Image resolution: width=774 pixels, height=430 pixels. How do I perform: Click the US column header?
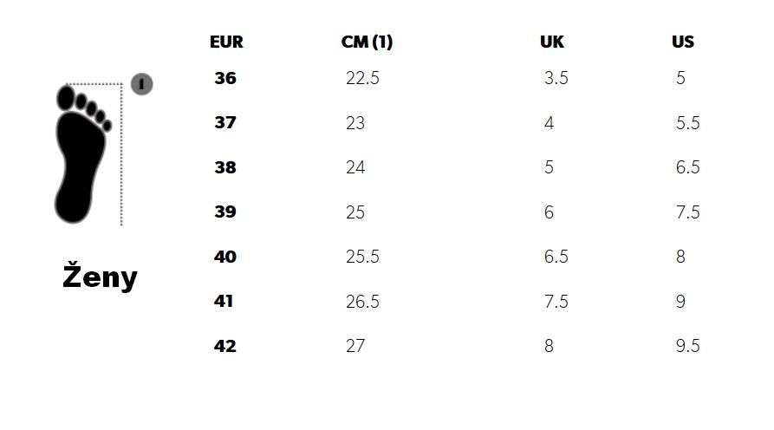click(683, 42)
